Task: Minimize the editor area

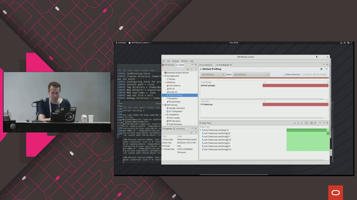Action: [x=324, y=64]
